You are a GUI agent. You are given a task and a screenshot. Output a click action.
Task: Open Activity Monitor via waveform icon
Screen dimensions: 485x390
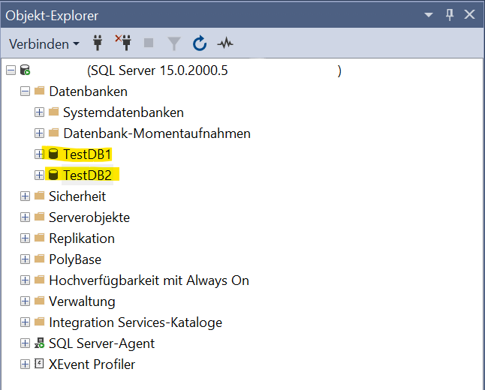[225, 43]
